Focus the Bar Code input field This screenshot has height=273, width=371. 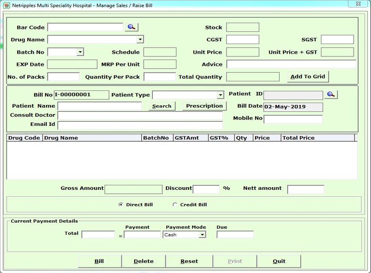point(85,27)
